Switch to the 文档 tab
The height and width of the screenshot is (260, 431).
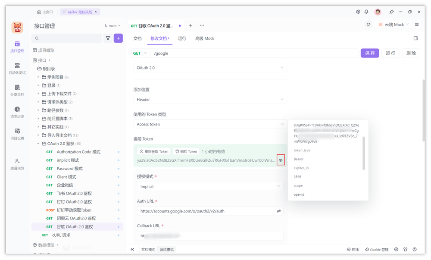click(x=137, y=38)
